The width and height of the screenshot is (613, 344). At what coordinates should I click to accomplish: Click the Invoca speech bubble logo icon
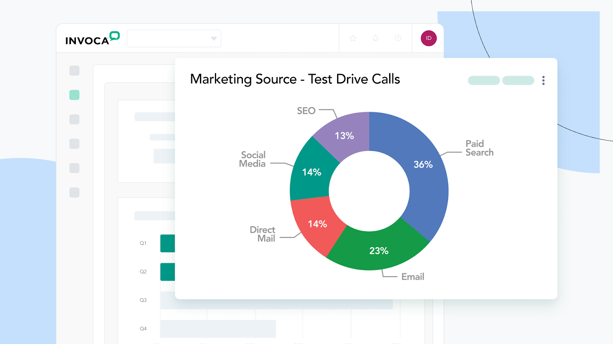pos(114,36)
